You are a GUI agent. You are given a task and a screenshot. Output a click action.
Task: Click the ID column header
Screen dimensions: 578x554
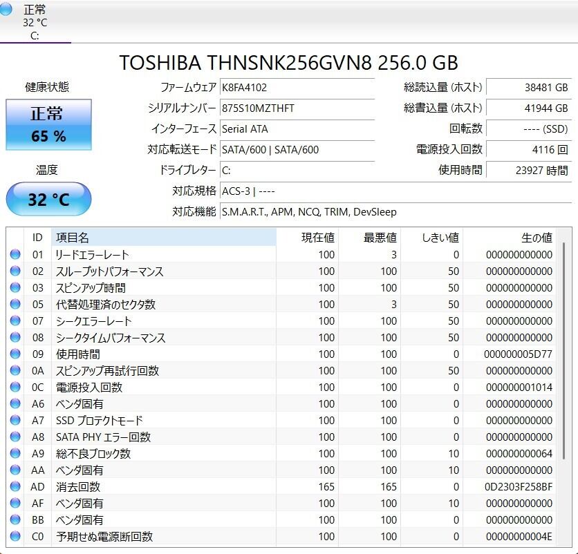(x=37, y=238)
